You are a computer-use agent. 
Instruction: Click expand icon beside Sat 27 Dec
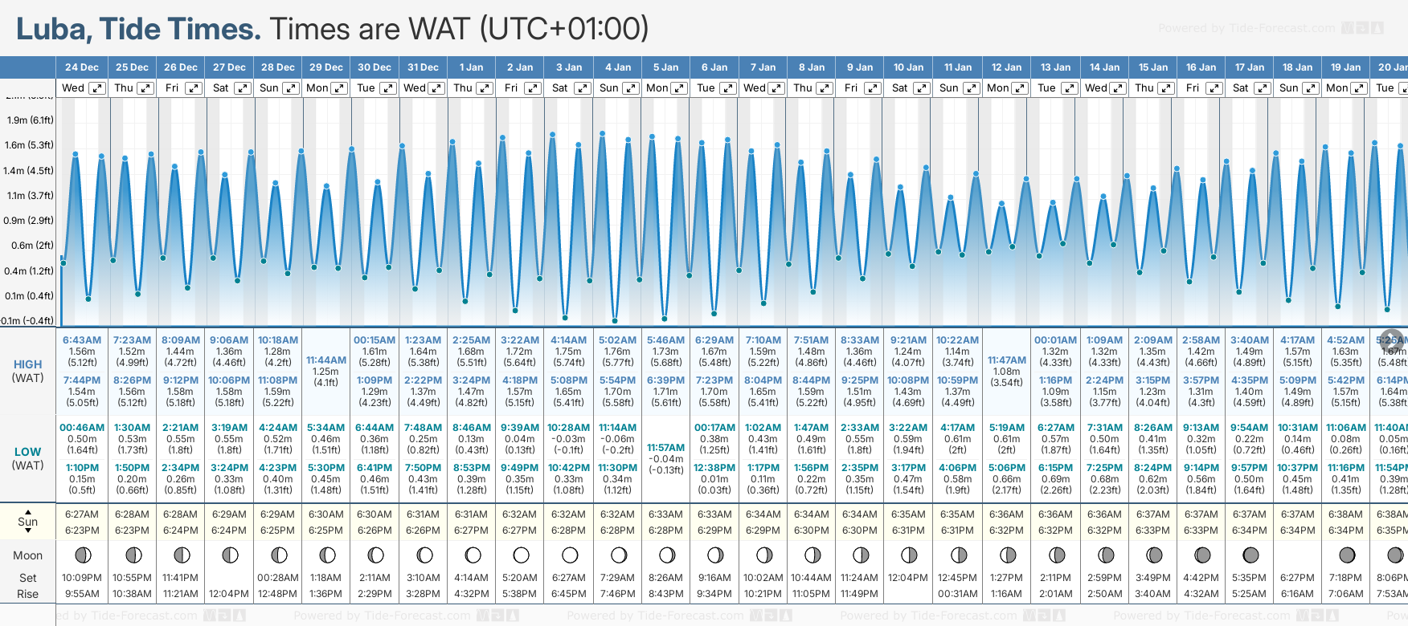[x=242, y=88]
